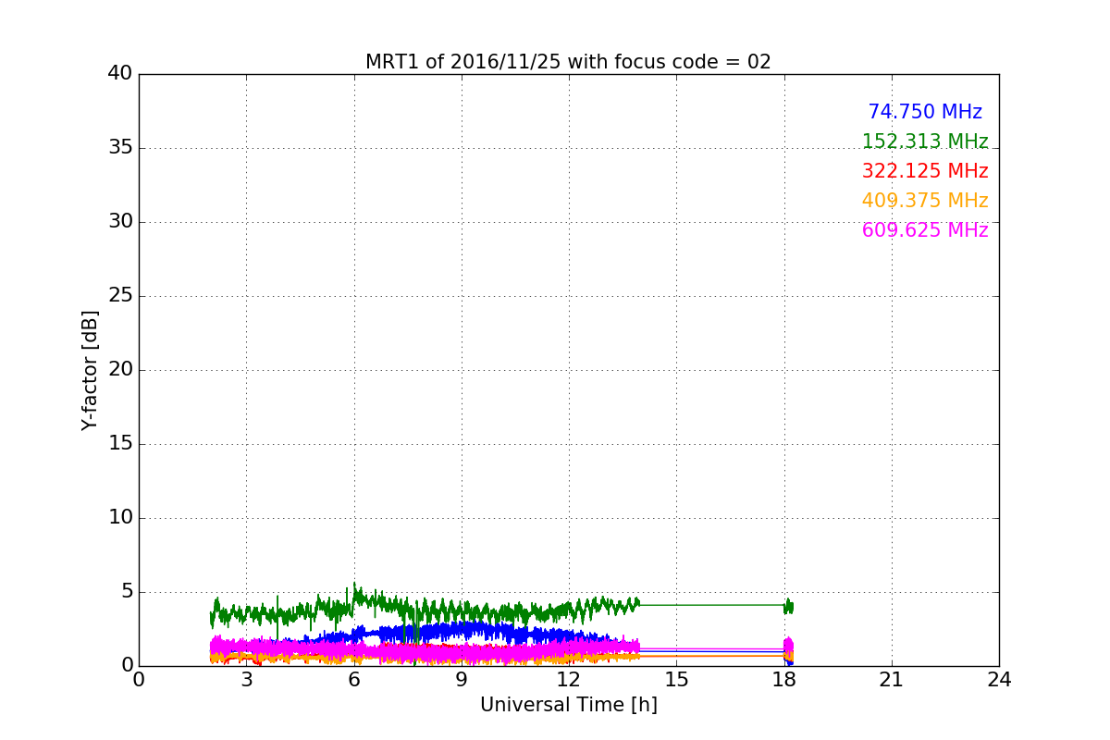The height and width of the screenshot is (740, 1110).
Task: Click the x-axis tick label '6'
Action: (x=353, y=680)
